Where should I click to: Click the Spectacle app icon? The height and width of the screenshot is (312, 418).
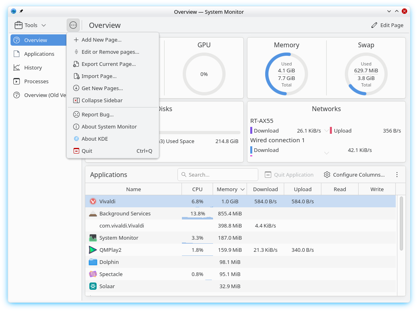[x=93, y=274]
